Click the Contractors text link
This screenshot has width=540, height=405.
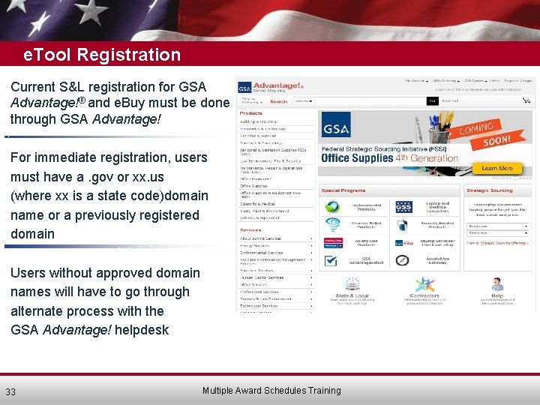424,295
